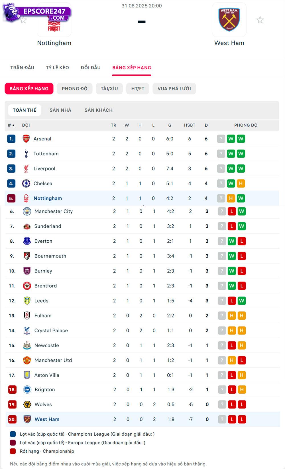
Task: Show SÂN NHÀ home standings
Action: point(60,110)
